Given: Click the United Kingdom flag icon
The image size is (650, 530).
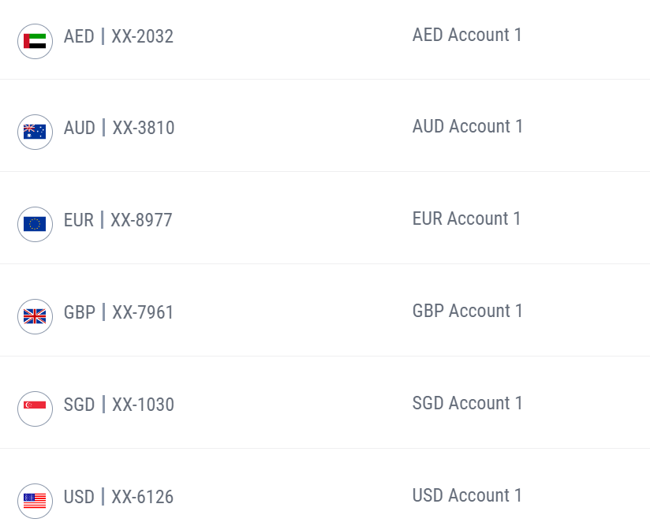Looking at the screenshot, I should pyautogui.click(x=35, y=316).
